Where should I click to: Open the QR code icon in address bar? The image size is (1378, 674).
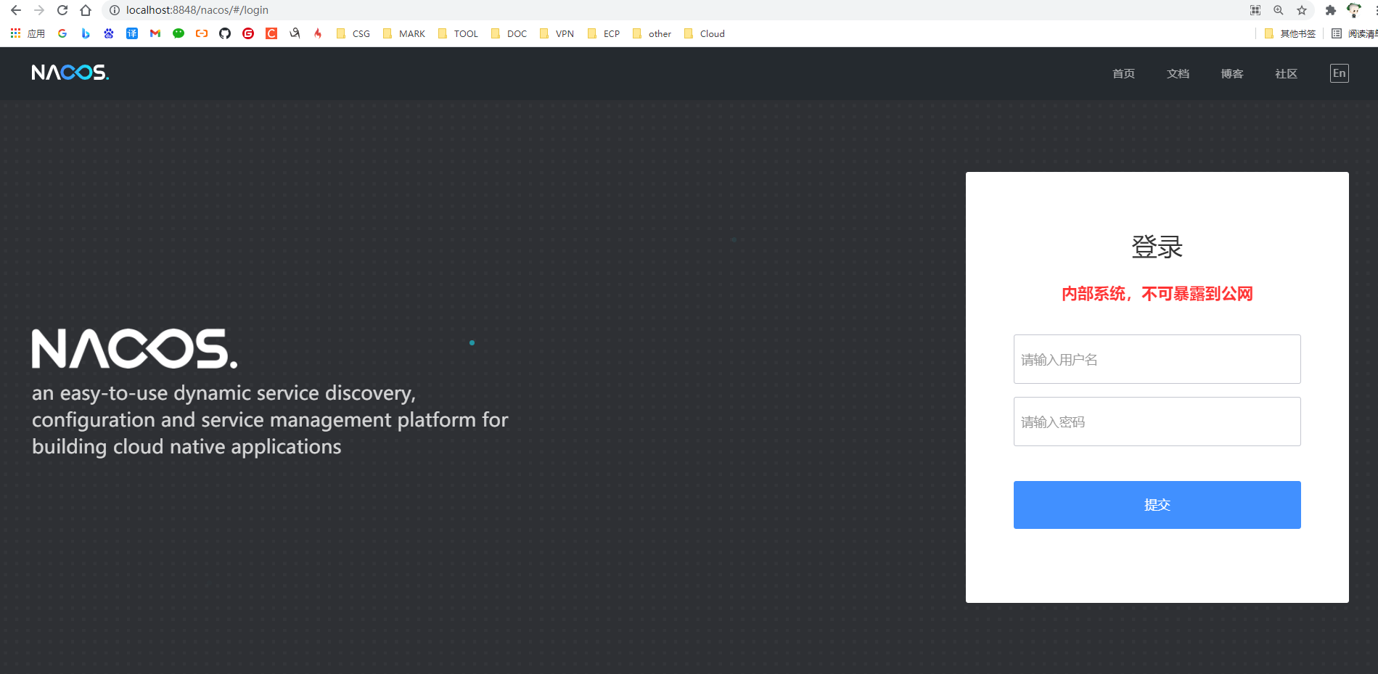(1255, 10)
